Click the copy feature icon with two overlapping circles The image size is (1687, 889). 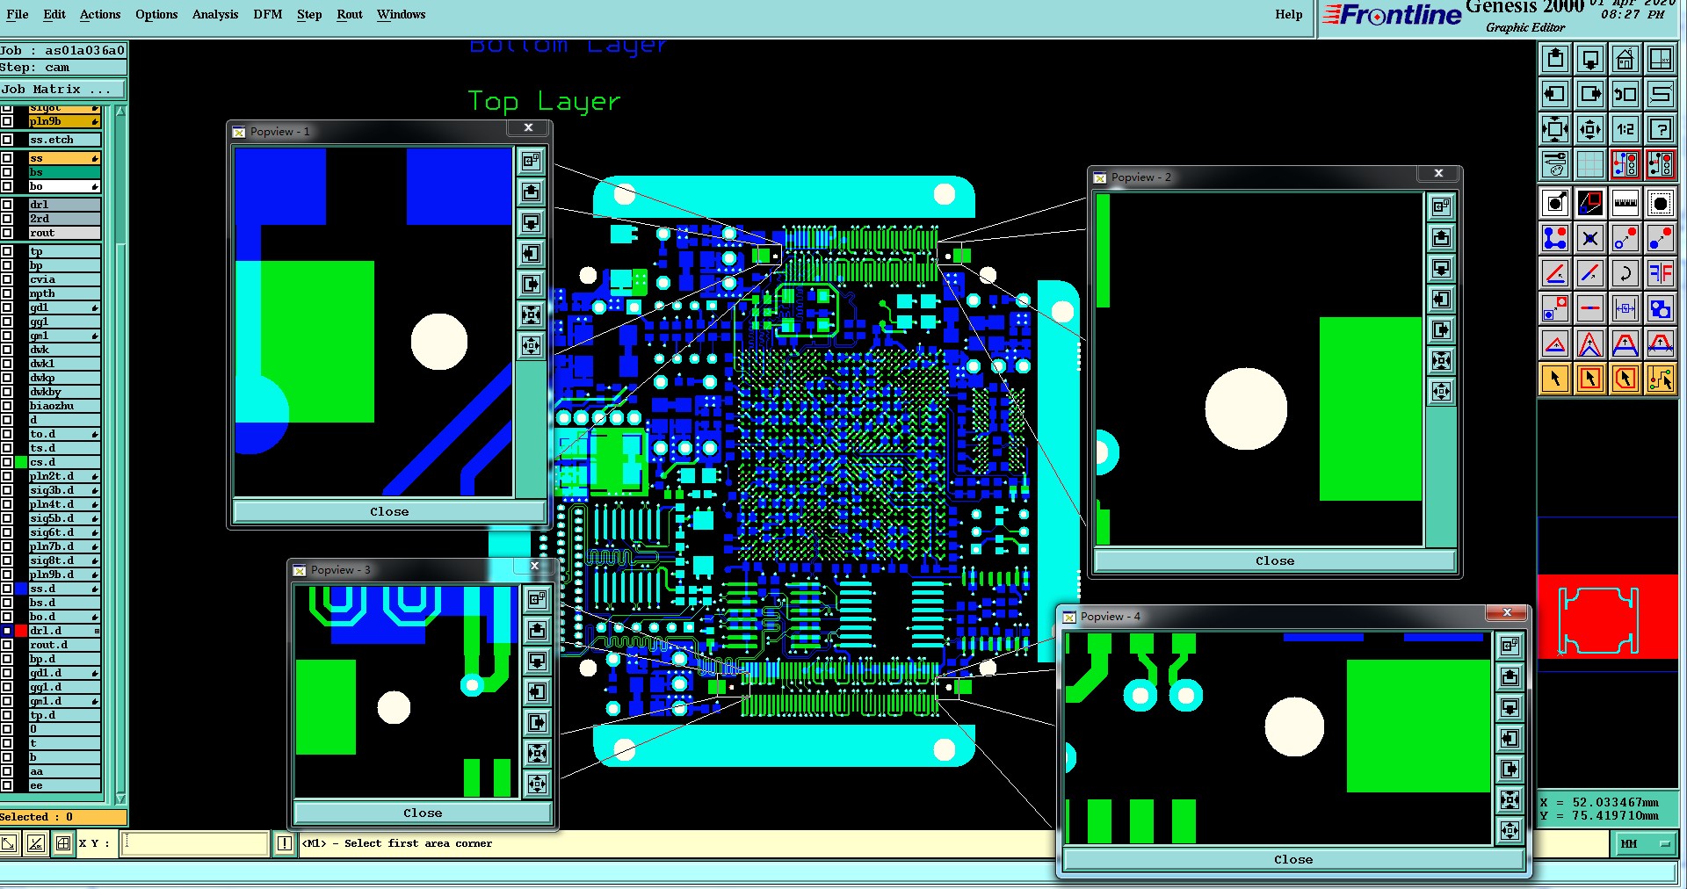1661,308
